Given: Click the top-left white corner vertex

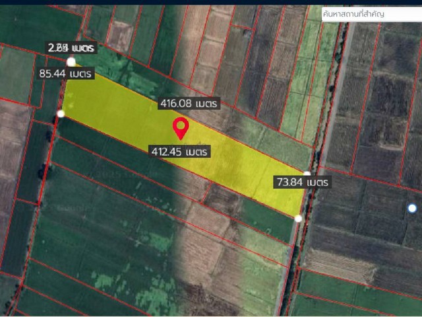Looking at the screenshot, I should tap(71, 61).
